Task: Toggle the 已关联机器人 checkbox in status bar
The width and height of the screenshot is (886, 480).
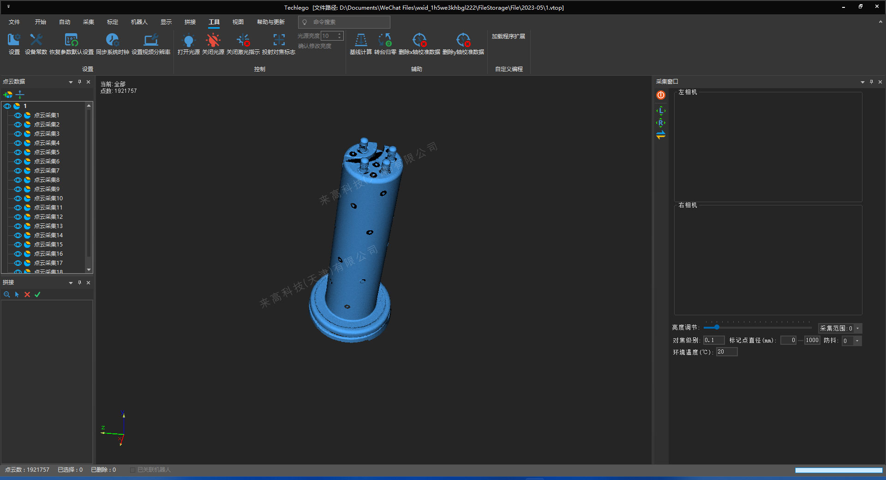Action: click(x=133, y=470)
